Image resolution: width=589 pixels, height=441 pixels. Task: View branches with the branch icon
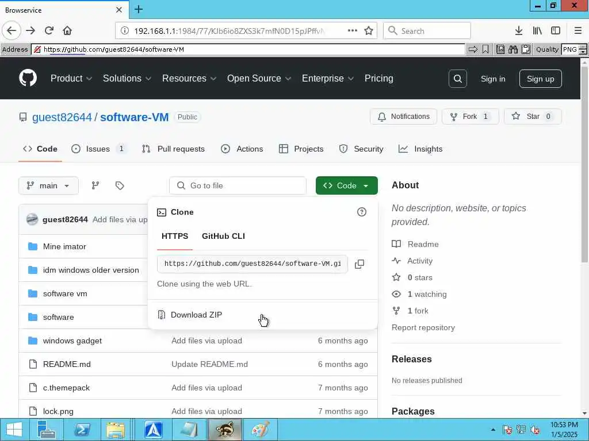[95, 185]
